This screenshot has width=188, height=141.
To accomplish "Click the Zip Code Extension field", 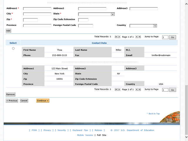I will click(x=83, y=20).
